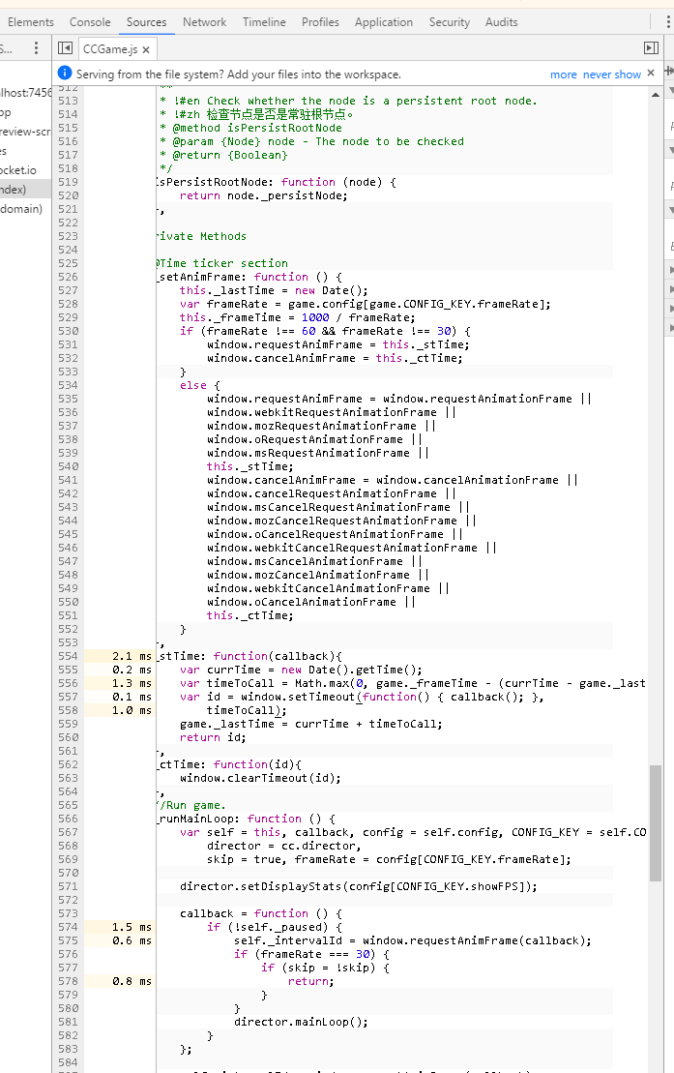The image size is (674, 1073).
Task: Click the scrollbar up arrow
Action: [656, 95]
